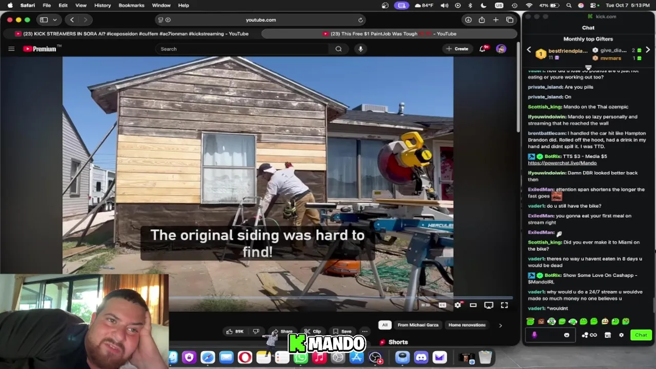Screen dimensions: 656x369
Task: Click the Safari address bar youtube.com
Action: (261, 19)
